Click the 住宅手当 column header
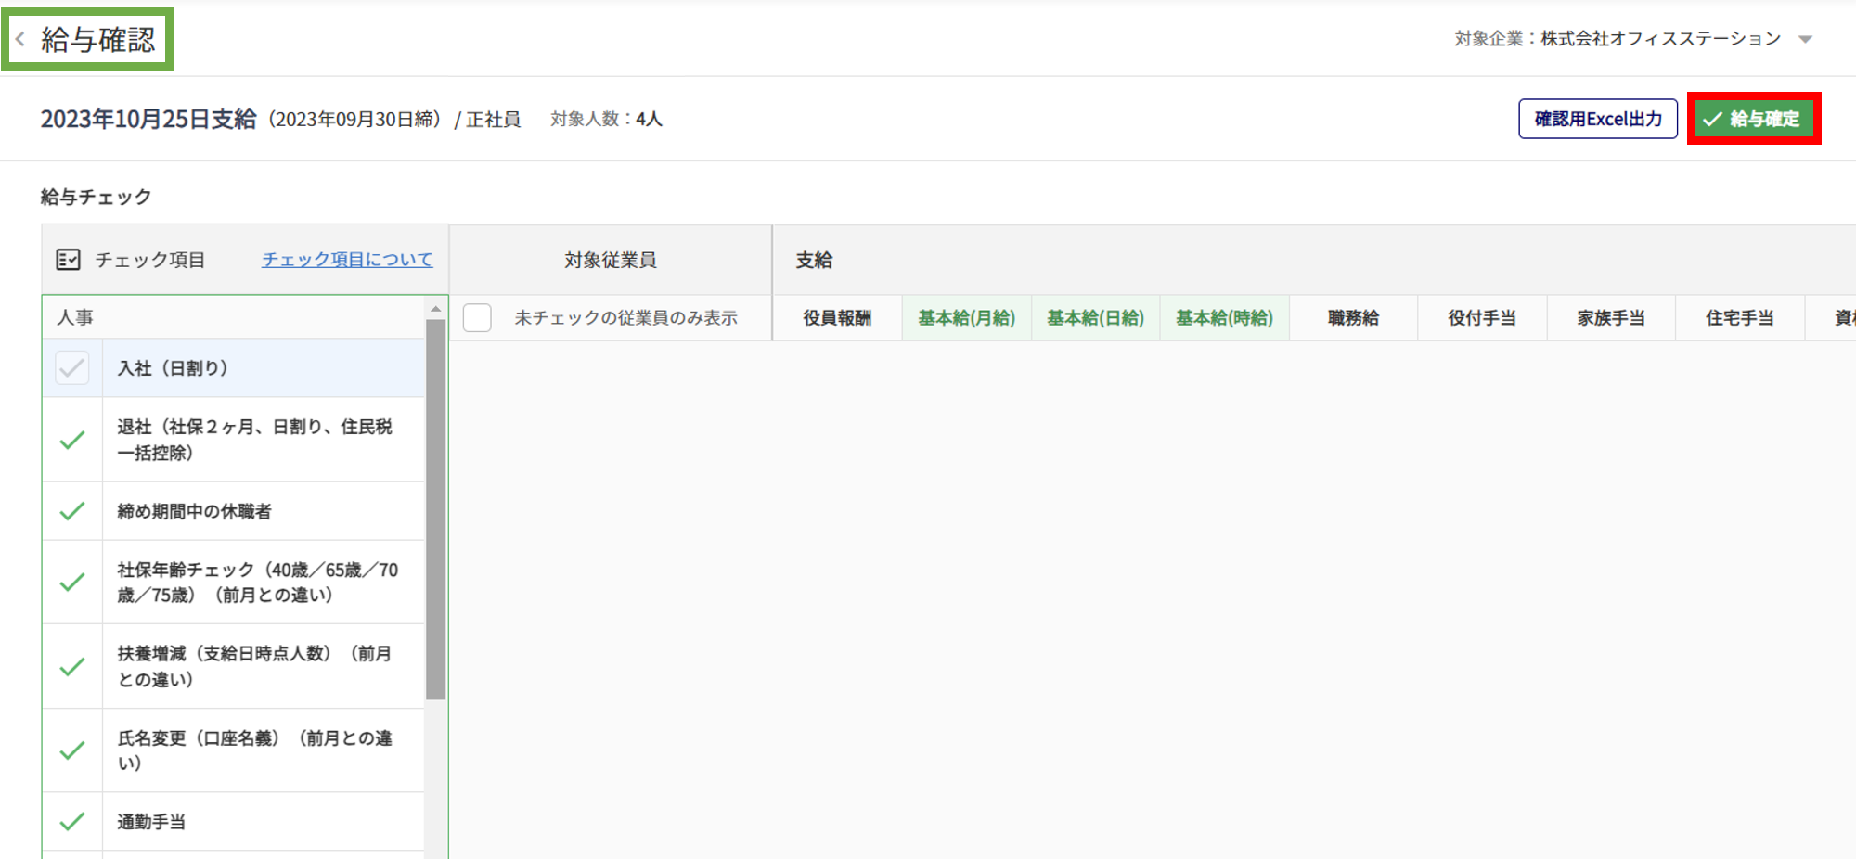The width and height of the screenshot is (1856, 859). [1740, 318]
